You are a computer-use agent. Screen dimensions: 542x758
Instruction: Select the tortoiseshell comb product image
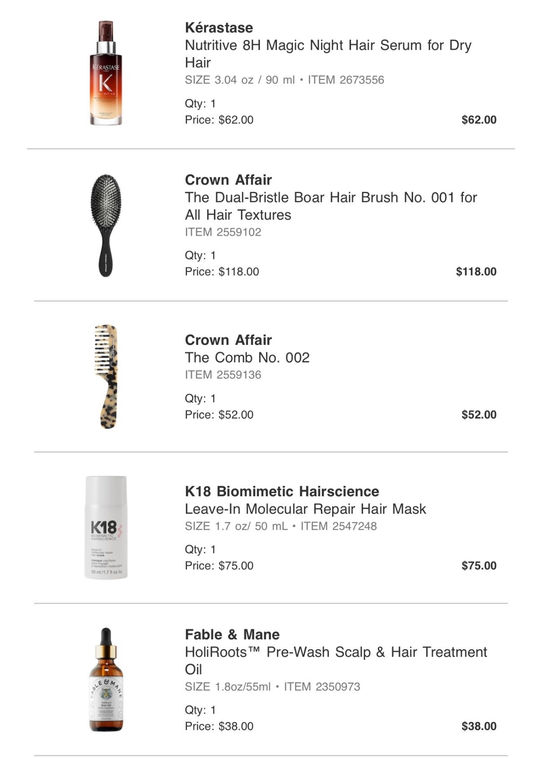point(107,376)
